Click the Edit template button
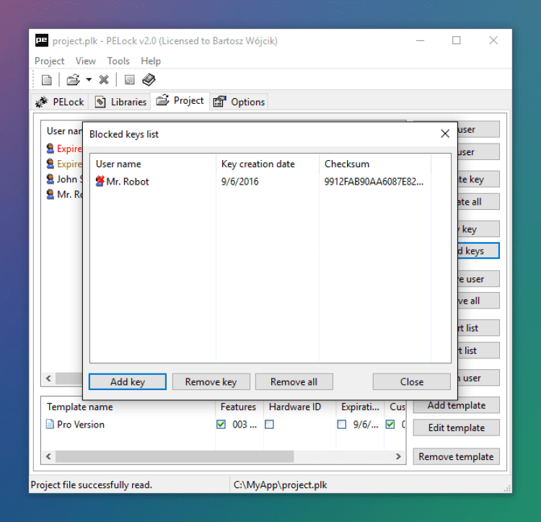 click(x=456, y=428)
